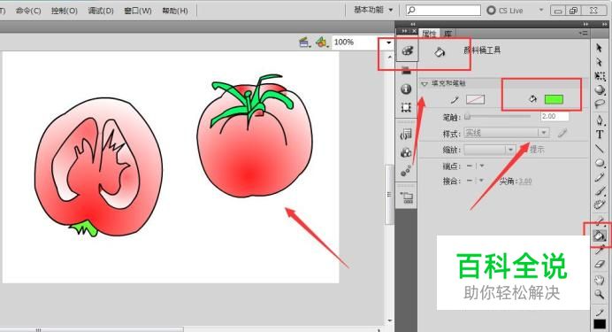Screen dimensions: 612x332
Task: Select the Oval shape tool
Action: [x=600, y=163]
